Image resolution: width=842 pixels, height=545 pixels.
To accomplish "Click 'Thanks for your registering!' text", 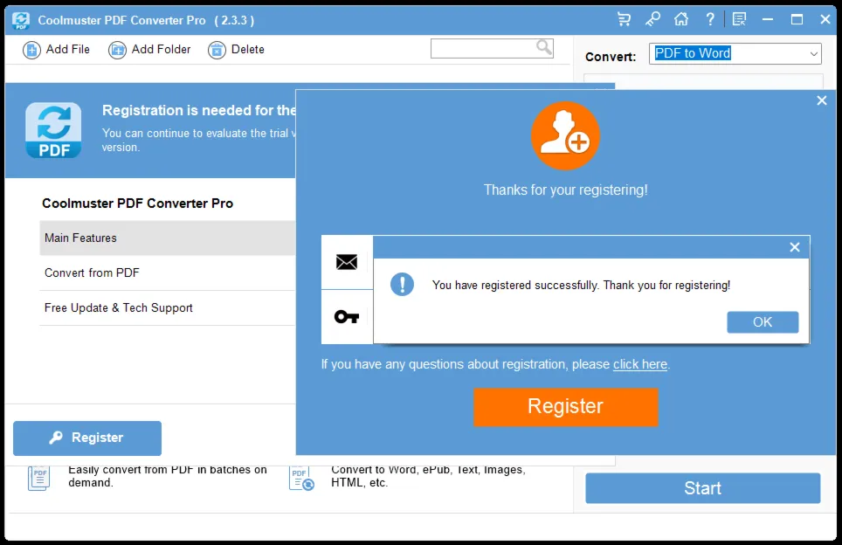I will pyautogui.click(x=565, y=190).
